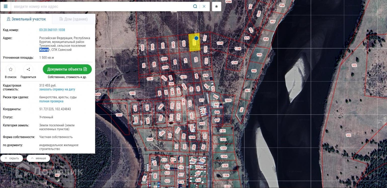This screenshot has height=188, width=387.
Task: Switch to Земельный участок tab
Action: pos(26,19)
